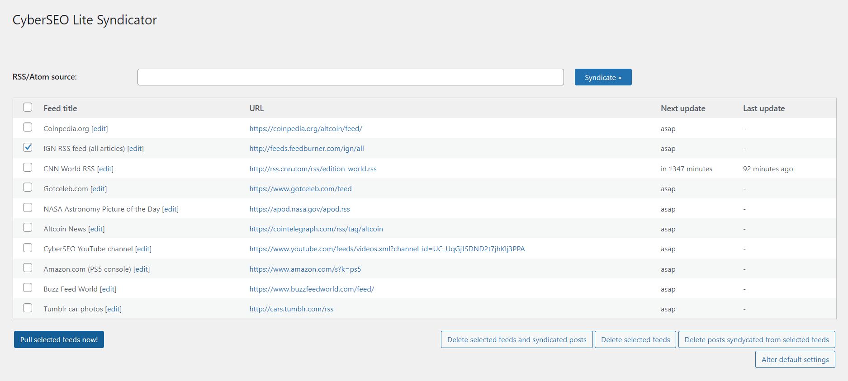Open the cointelegraph.com altcoin tag URL
The image size is (848, 381).
pos(316,229)
